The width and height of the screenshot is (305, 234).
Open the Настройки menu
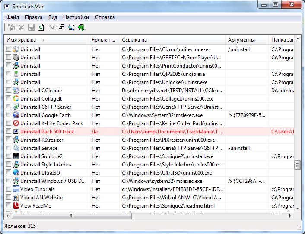pyautogui.click(x=76, y=17)
